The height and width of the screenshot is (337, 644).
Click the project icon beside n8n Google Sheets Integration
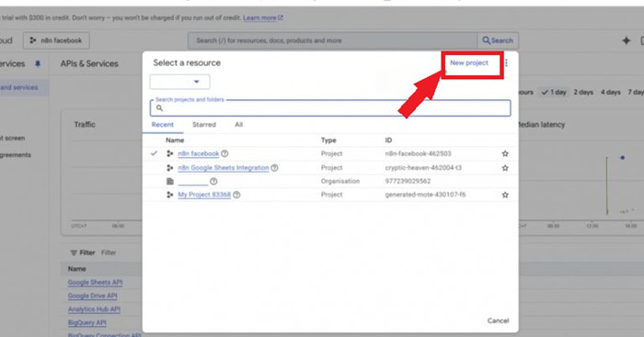pyautogui.click(x=169, y=168)
